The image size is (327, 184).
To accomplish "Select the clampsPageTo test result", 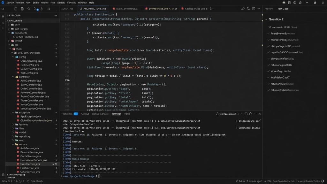I will [285, 46].
